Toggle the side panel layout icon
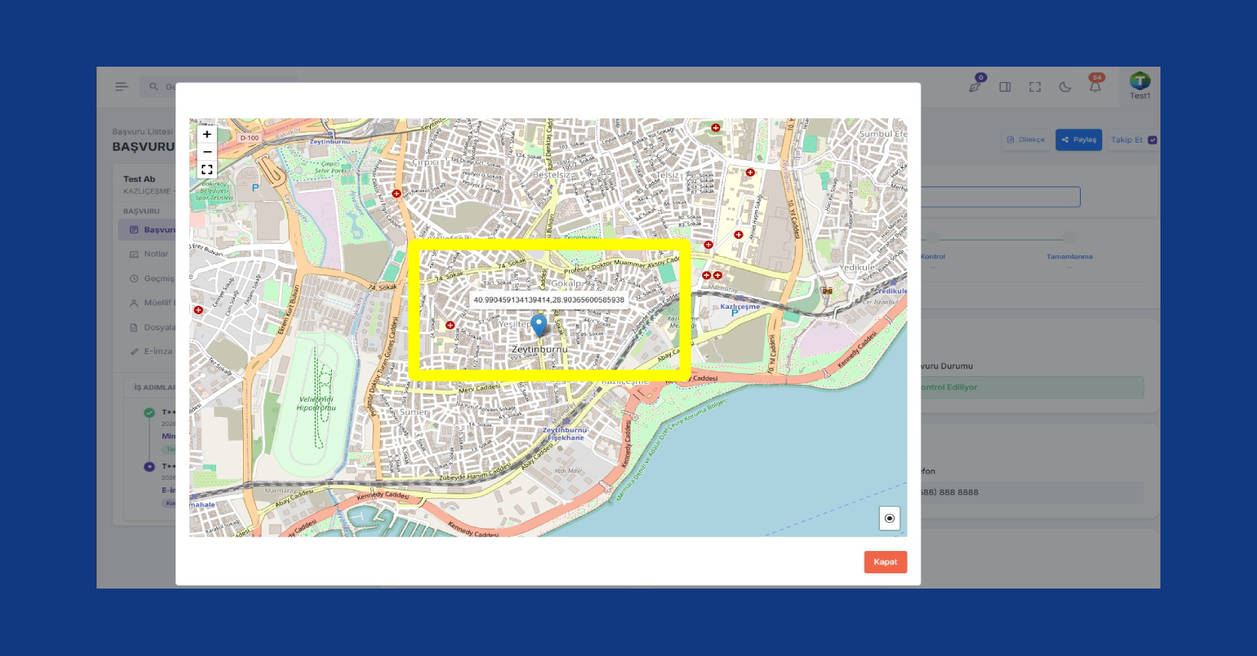The image size is (1257, 656). coord(1005,87)
